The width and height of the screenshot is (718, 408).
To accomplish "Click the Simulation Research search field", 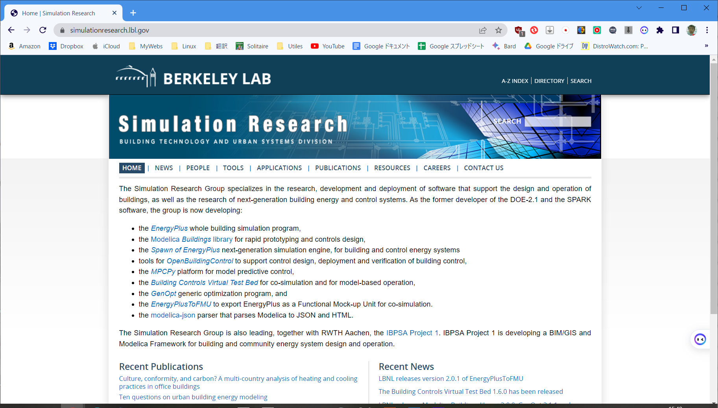I will click(557, 121).
